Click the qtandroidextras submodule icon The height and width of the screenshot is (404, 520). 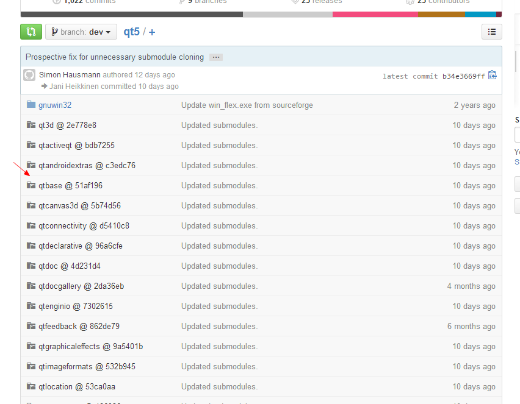[31, 165]
